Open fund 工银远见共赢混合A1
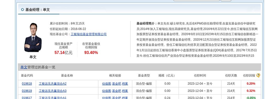Viewport: 279px width, 99px height. tap(52, 98)
